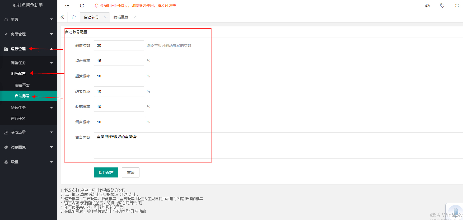Click the membership renewal notice text

pyautogui.click(x=138, y=6)
